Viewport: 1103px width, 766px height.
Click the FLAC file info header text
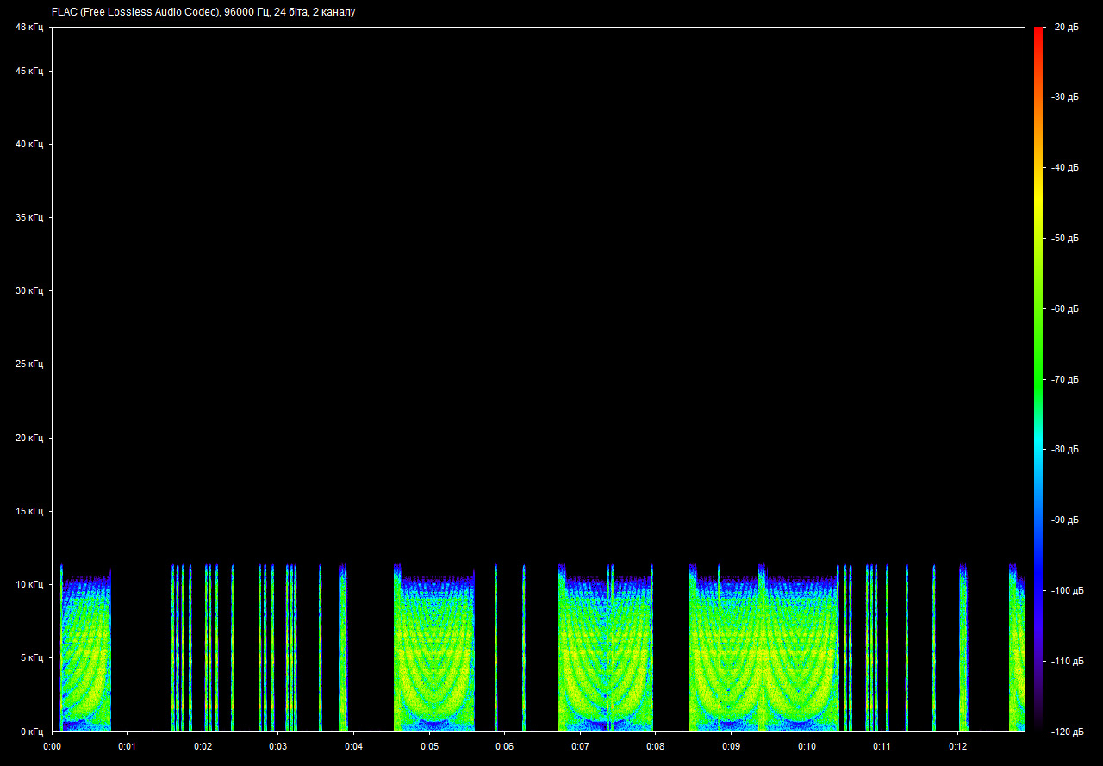click(203, 12)
